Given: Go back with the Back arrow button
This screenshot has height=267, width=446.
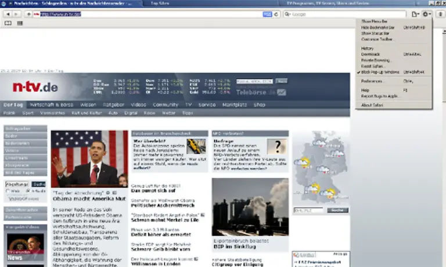Looking at the screenshot, I should 8,14.
